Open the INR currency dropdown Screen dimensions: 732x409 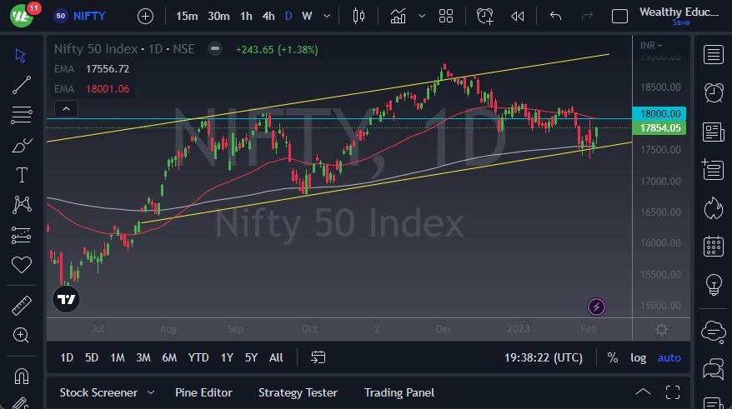point(650,45)
